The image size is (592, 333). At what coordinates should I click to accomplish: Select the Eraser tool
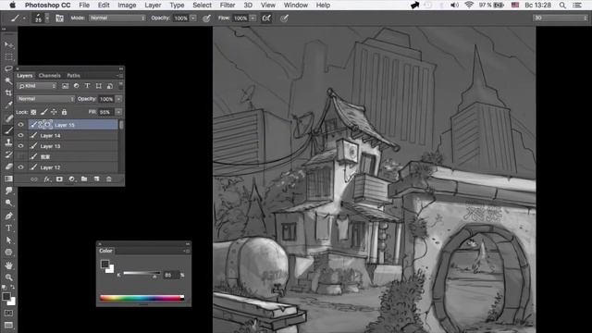pyautogui.click(x=8, y=166)
